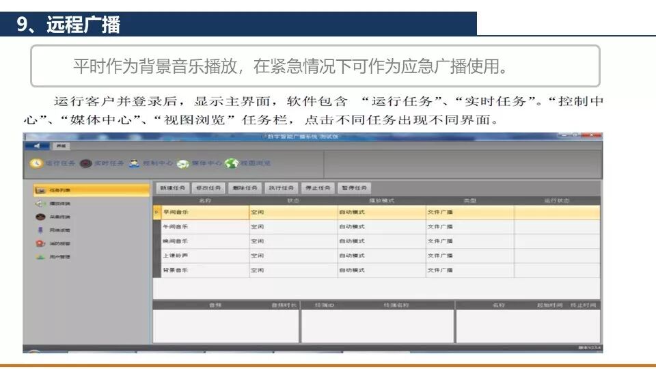The height and width of the screenshot is (369, 656).
Task: Click the speaker button above the taskbar
Action: [36, 146]
